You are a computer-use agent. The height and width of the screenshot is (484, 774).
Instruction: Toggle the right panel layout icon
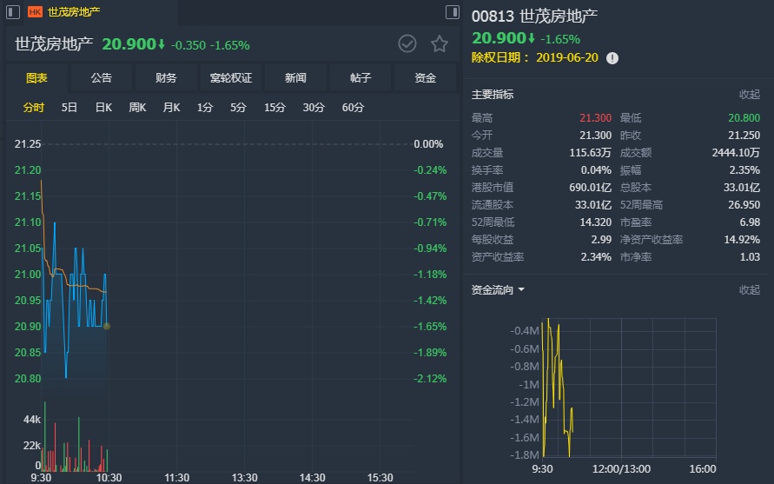coord(452,12)
